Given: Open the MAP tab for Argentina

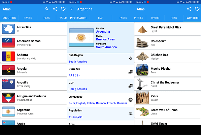Looking at the screenshot, I should [x=101, y=18].
